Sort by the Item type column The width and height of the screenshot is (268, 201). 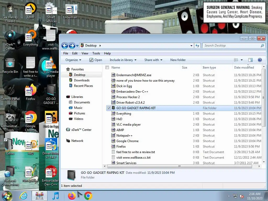tap(216, 67)
